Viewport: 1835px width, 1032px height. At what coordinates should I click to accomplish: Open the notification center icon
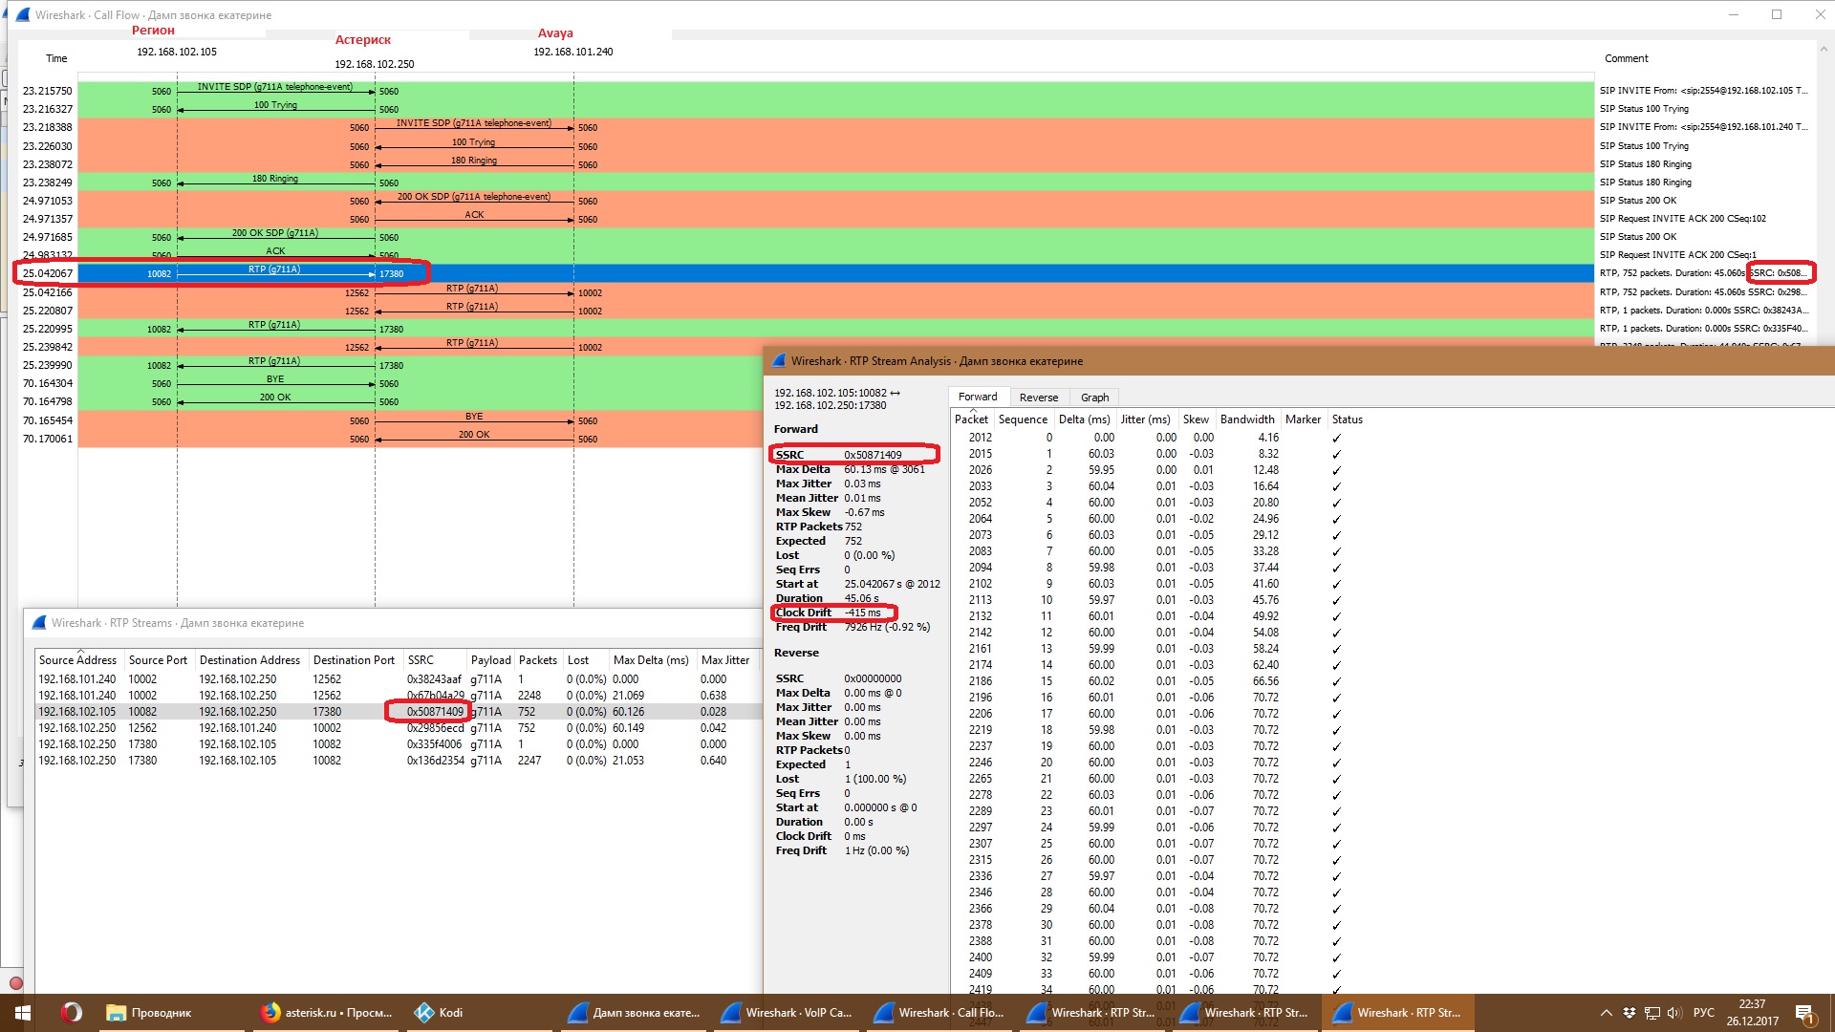[x=1804, y=1013]
